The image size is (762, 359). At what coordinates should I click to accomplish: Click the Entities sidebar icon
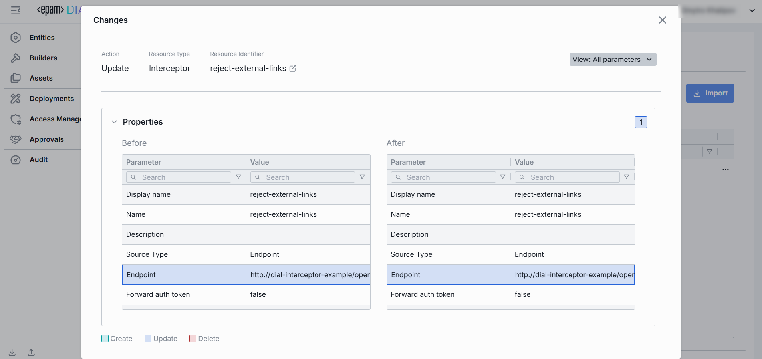pos(16,38)
